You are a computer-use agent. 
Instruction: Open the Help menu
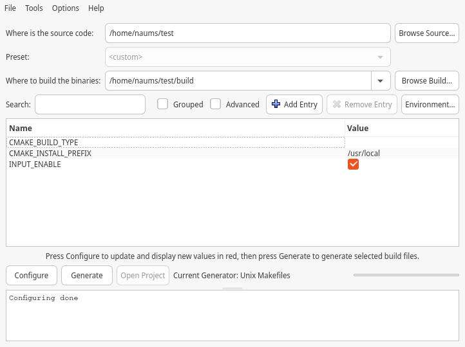point(96,8)
